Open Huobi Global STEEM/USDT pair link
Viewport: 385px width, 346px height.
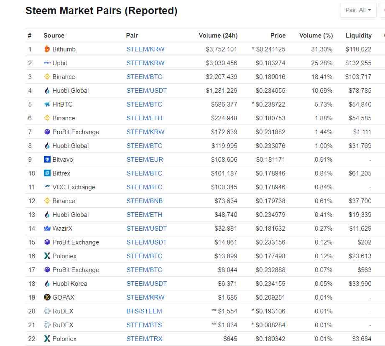(147, 91)
